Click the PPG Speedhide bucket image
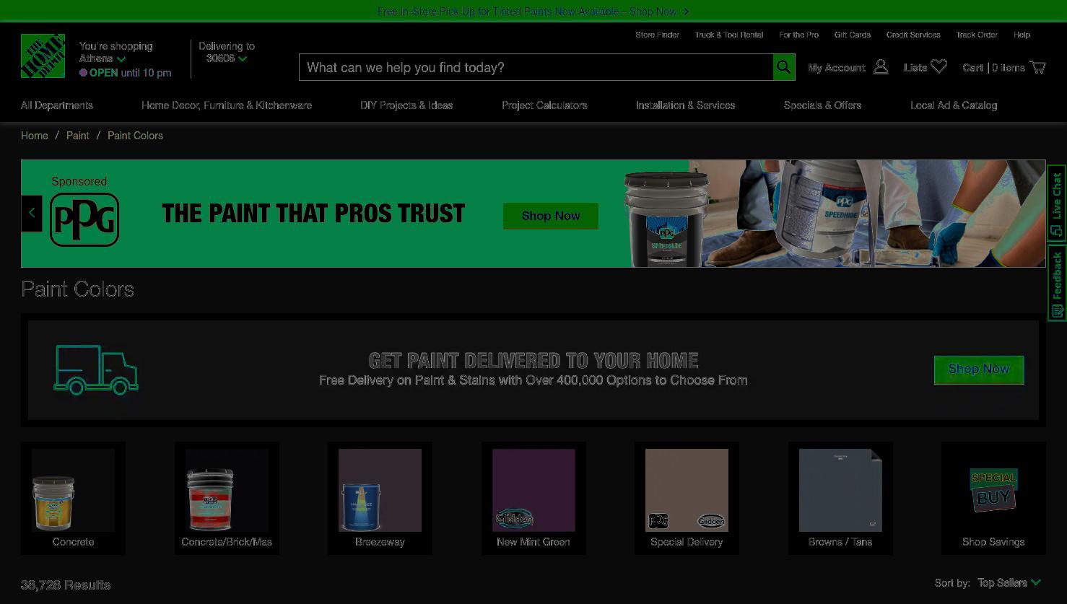 [666, 219]
